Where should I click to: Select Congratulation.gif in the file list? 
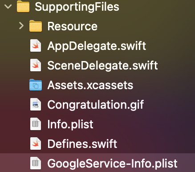click(x=96, y=105)
